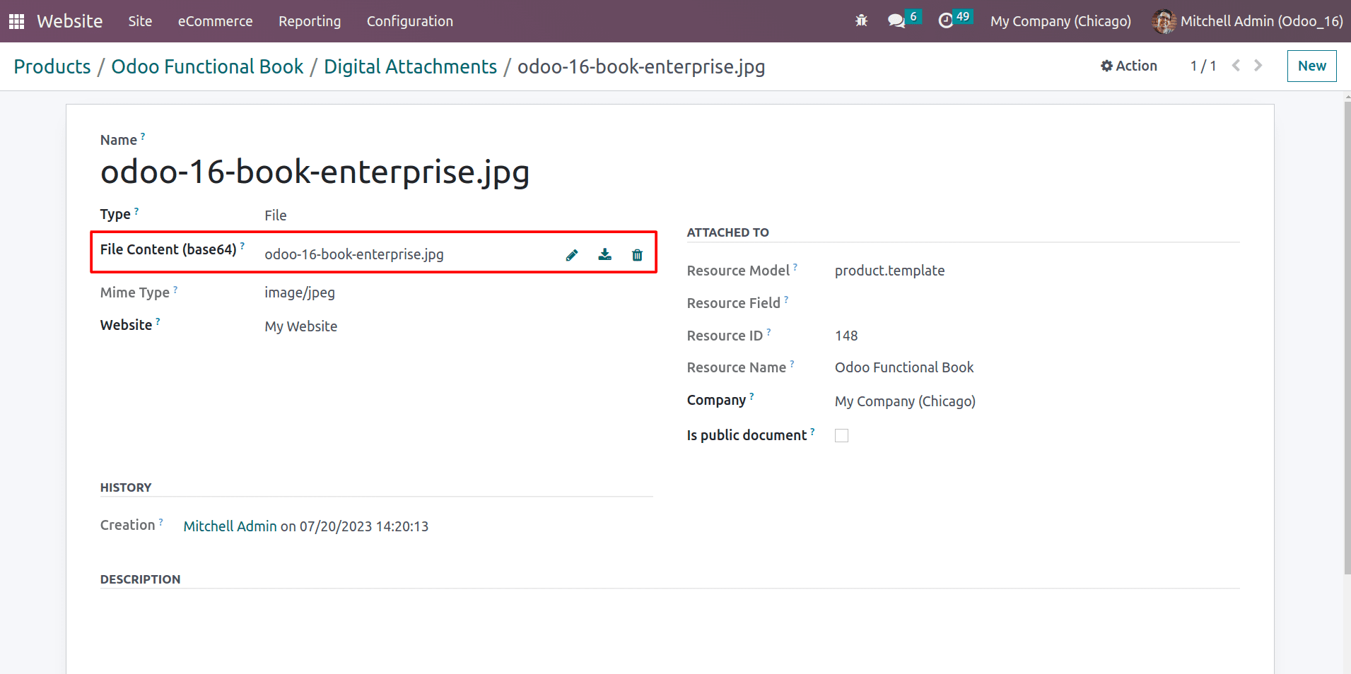Open the My Company (Chicago) switcher
This screenshot has height=674, width=1351.
(1060, 21)
